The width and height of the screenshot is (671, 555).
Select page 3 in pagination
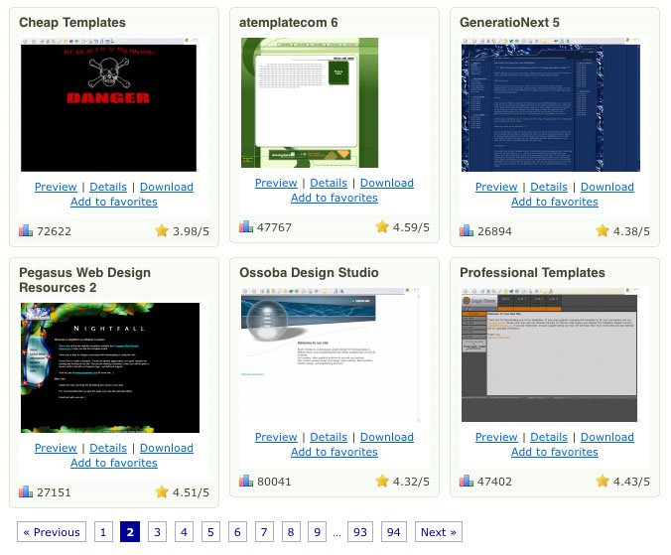pos(157,532)
